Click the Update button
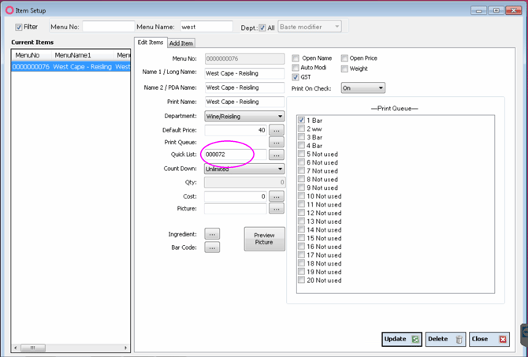 [402, 339]
